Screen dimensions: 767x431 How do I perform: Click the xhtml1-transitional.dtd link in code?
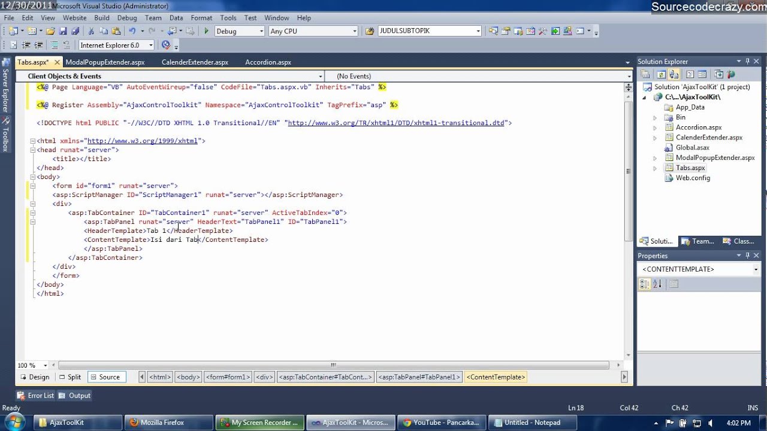pyautogui.click(x=396, y=123)
